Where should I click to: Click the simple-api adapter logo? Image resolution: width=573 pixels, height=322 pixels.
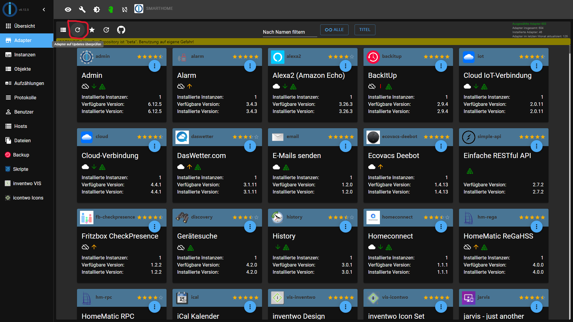[469, 137]
